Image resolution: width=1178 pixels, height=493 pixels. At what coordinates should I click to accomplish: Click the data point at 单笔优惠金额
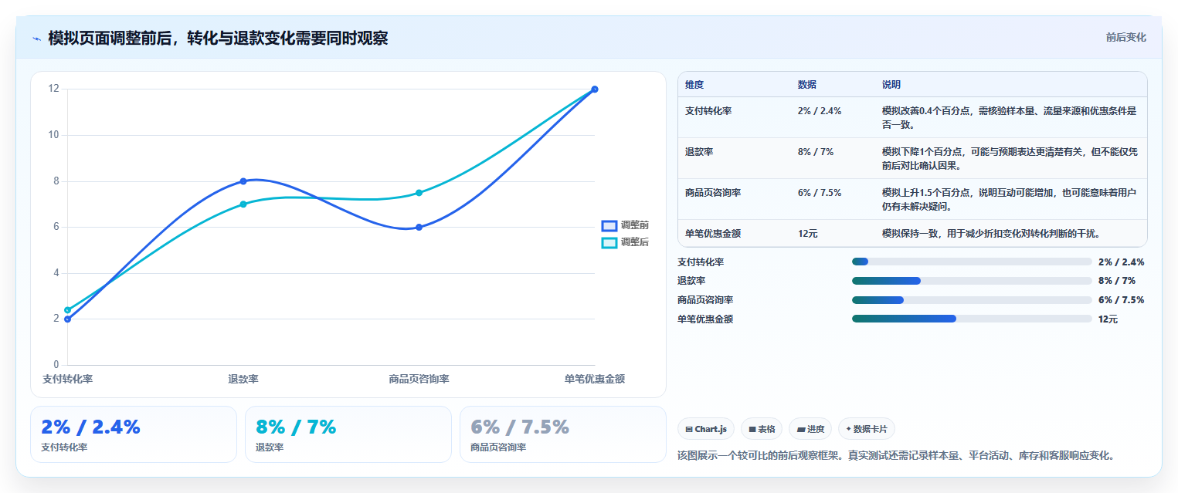[x=594, y=89]
